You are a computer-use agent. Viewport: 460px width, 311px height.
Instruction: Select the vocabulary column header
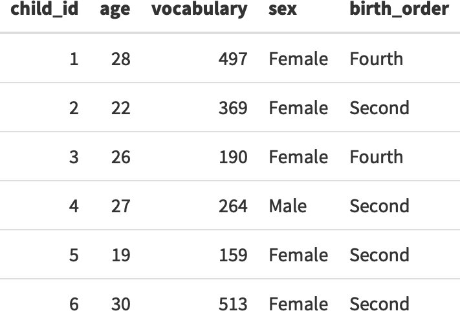click(x=199, y=10)
